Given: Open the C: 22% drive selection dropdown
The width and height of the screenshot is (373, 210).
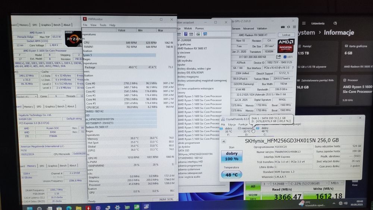Looking at the screenshot, I should (309, 183).
